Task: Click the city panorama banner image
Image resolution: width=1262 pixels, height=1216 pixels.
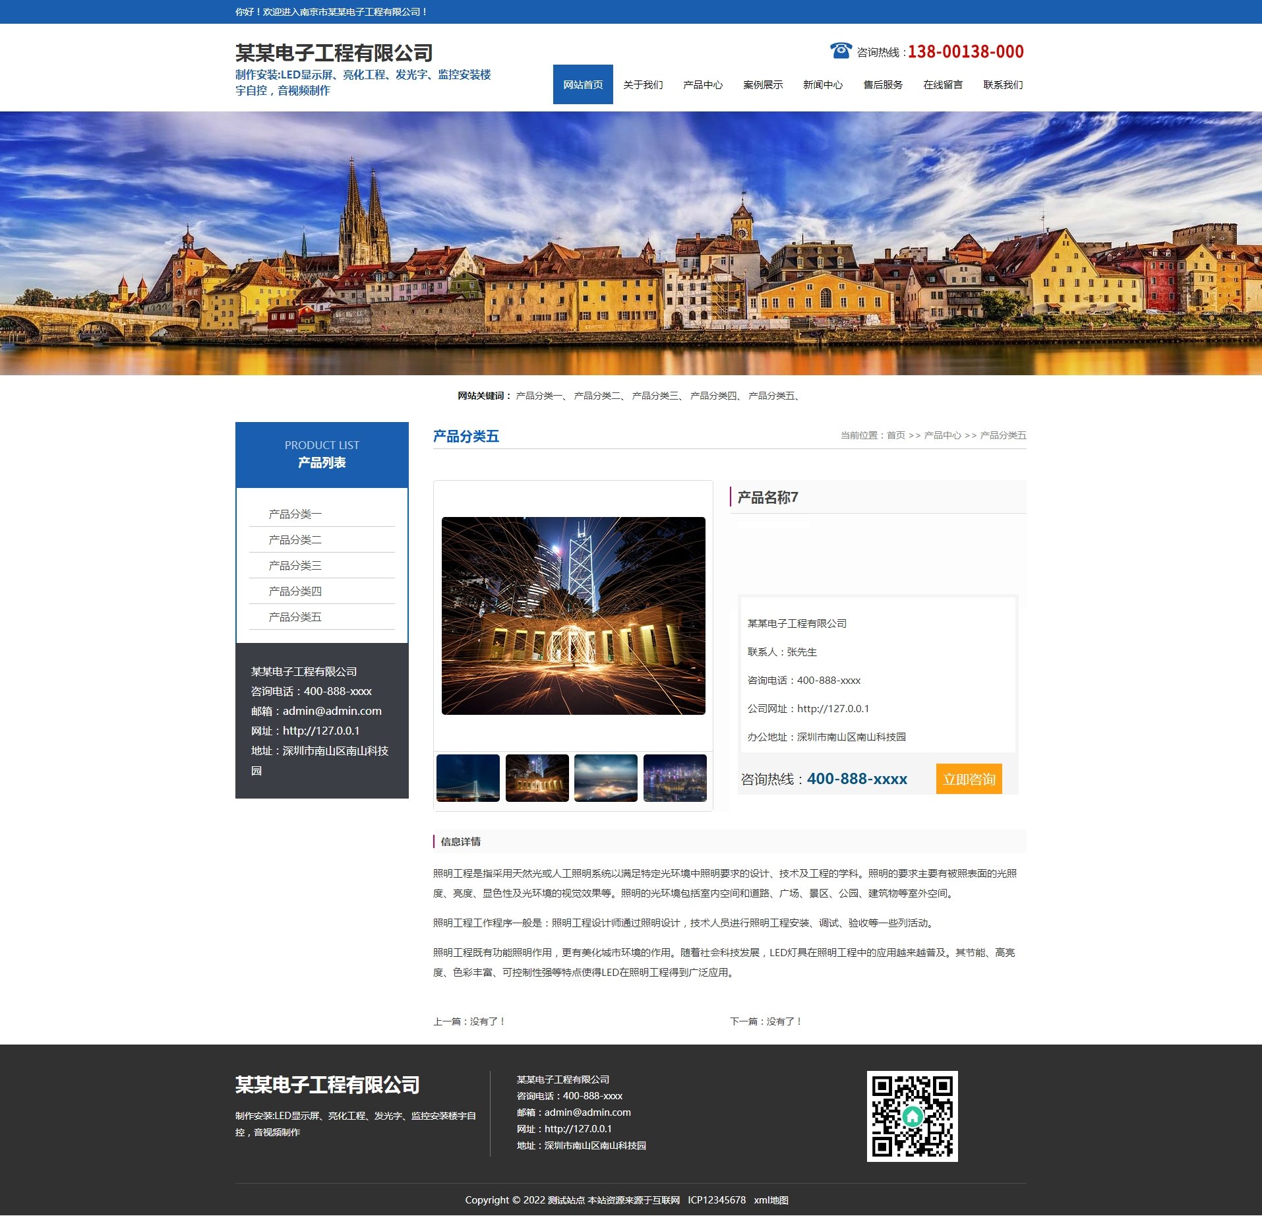Action: coord(631,243)
